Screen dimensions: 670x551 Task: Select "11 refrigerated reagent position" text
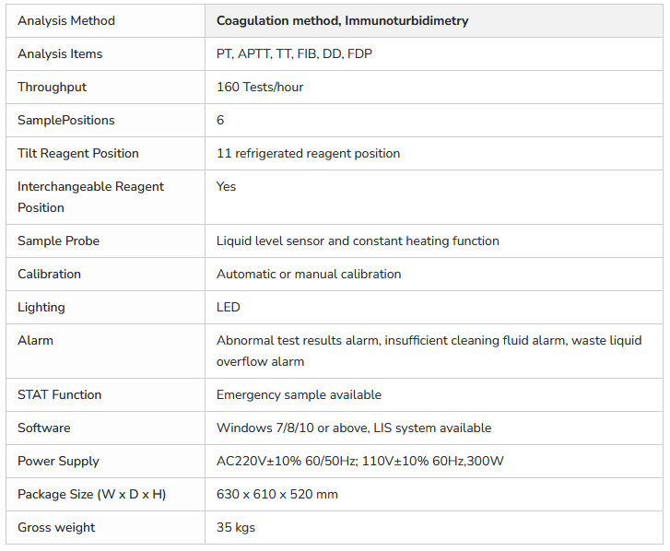[308, 153]
